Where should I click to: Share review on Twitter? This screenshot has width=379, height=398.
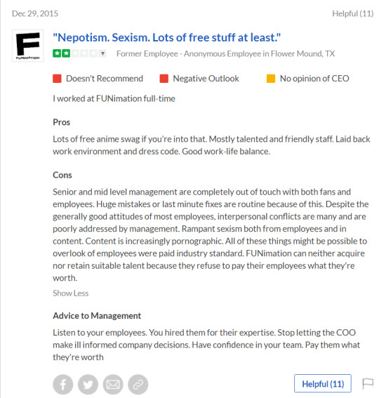(x=88, y=384)
